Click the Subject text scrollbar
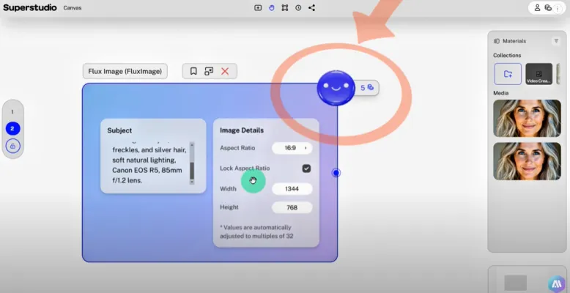Viewport: 570px width, 293px height. pyautogui.click(x=192, y=163)
